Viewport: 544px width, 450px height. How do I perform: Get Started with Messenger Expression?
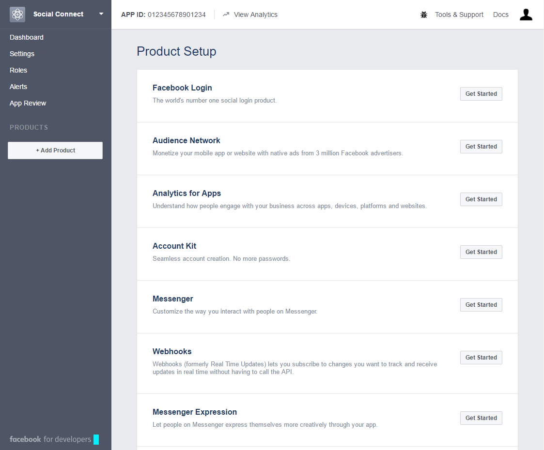481,418
